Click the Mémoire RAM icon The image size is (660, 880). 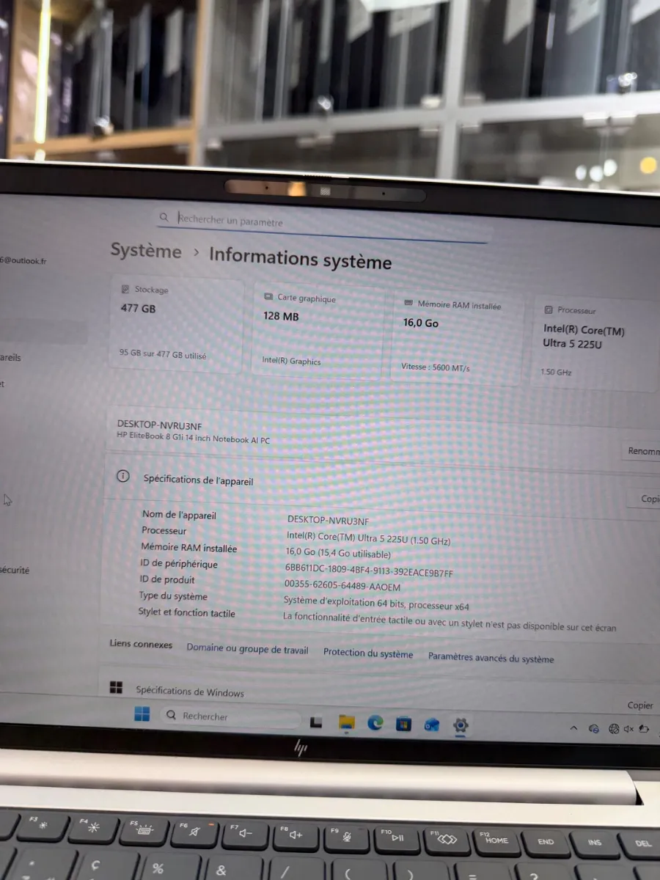pos(408,302)
